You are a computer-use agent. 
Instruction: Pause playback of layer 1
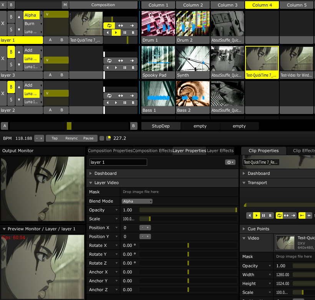tap(125, 33)
